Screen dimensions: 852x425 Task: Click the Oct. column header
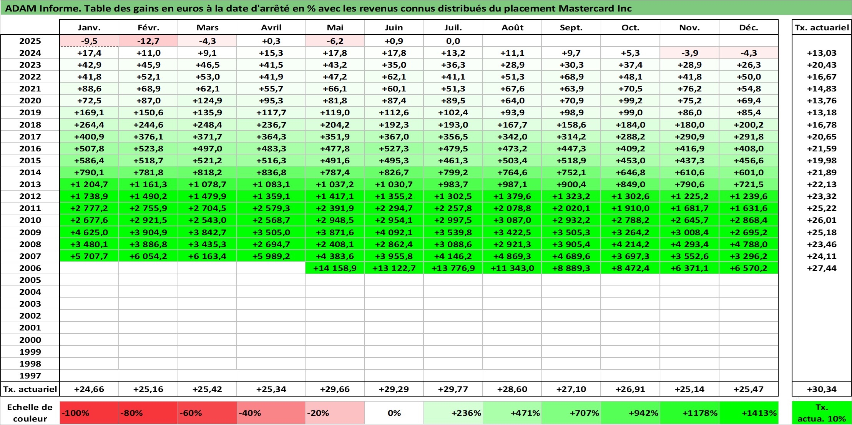pyautogui.click(x=631, y=27)
